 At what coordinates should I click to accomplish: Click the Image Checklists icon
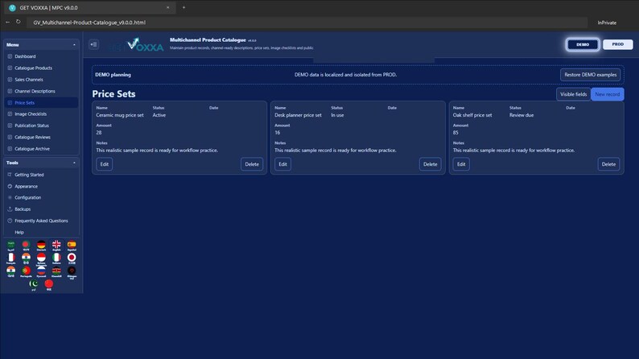click(10, 114)
